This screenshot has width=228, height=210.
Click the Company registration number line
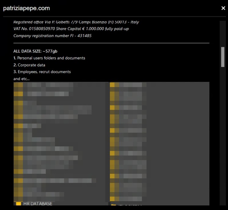coord(52,36)
